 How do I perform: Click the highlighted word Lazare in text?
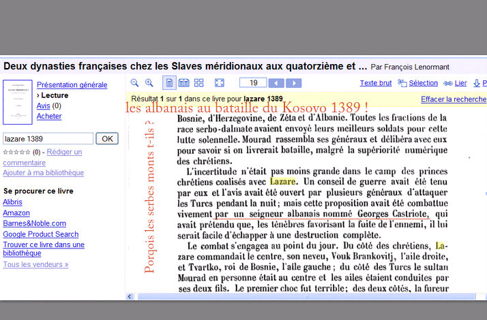(282, 182)
